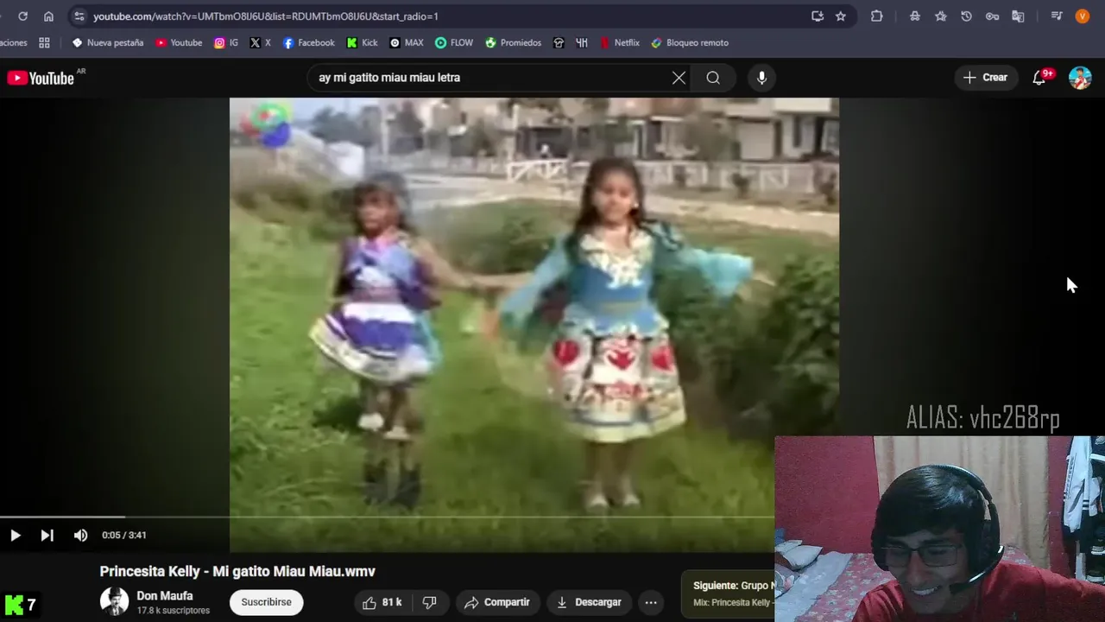Click the Siguiente mix playlist header
Screen dimensions: 1105x622
pyautogui.click(x=733, y=586)
